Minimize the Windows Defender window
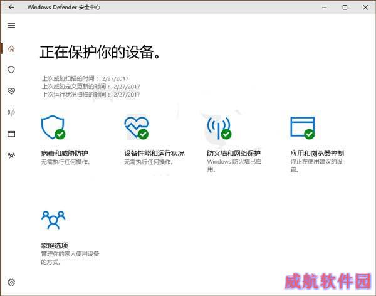This screenshot has height=296, width=376. click(x=324, y=8)
